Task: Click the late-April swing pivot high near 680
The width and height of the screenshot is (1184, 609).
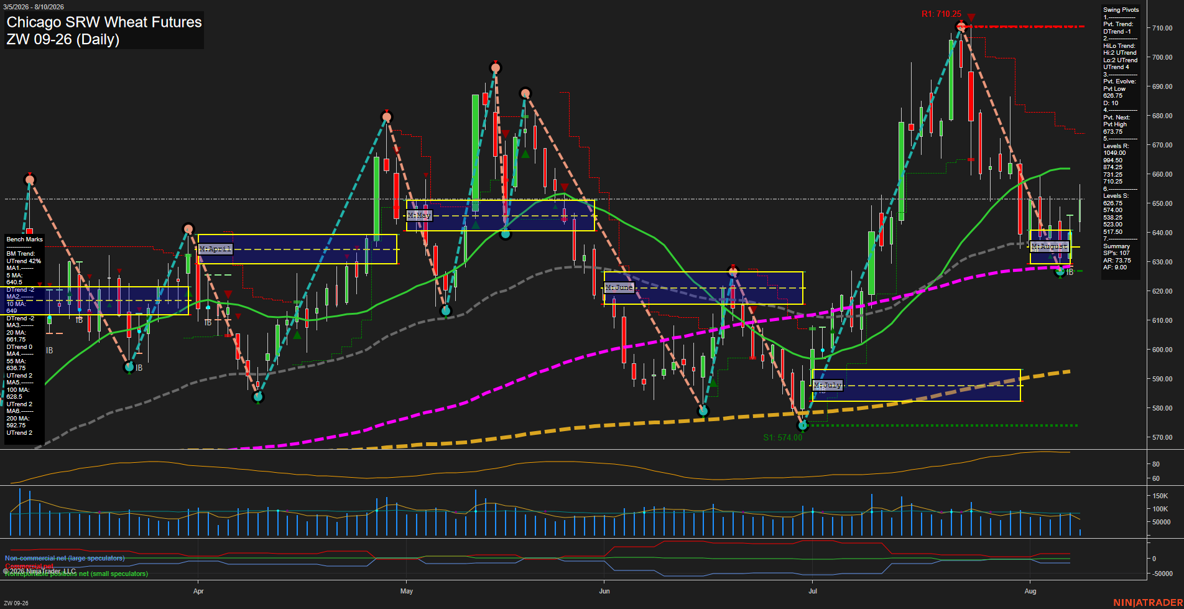Action: click(x=387, y=117)
